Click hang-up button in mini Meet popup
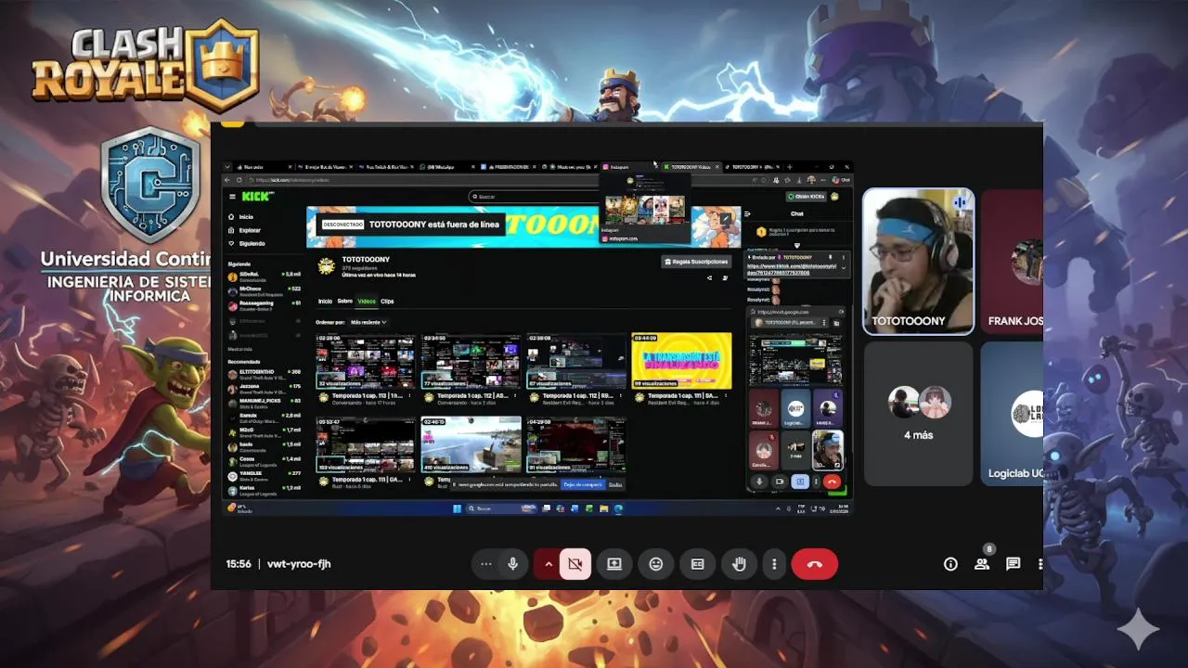The height and width of the screenshot is (668, 1188). [832, 482]
